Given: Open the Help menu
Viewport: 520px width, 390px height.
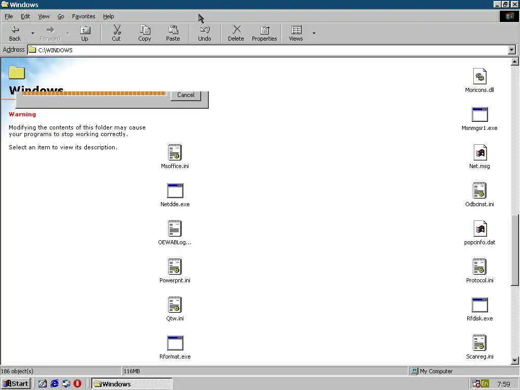Looking at the screenshot, I should pos(109,16).
